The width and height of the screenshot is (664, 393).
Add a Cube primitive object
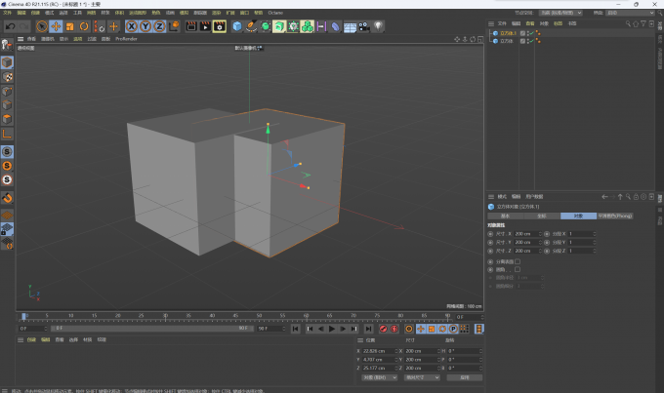[237, 26]
